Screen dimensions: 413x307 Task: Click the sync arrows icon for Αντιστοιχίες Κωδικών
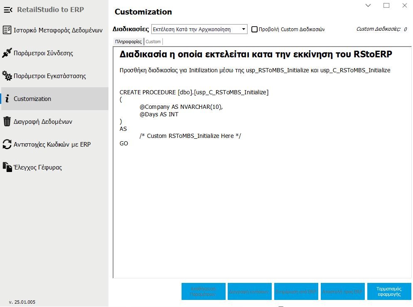[x=7, y=145]
